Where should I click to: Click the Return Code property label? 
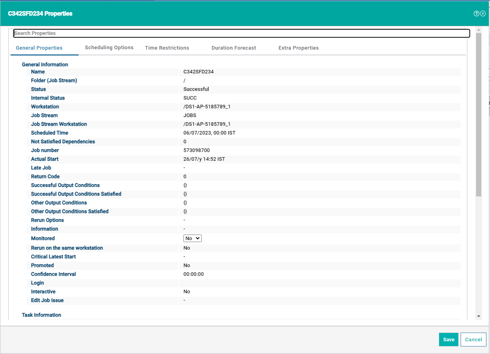pos(45,176)
